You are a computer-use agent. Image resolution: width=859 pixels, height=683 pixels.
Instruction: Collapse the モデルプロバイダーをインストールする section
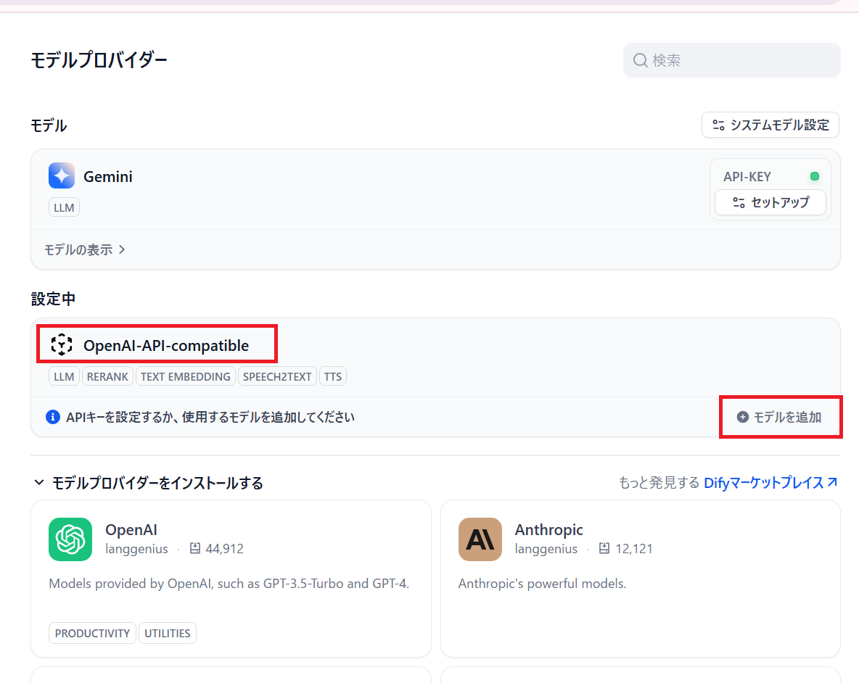click(x=38, y=482)
